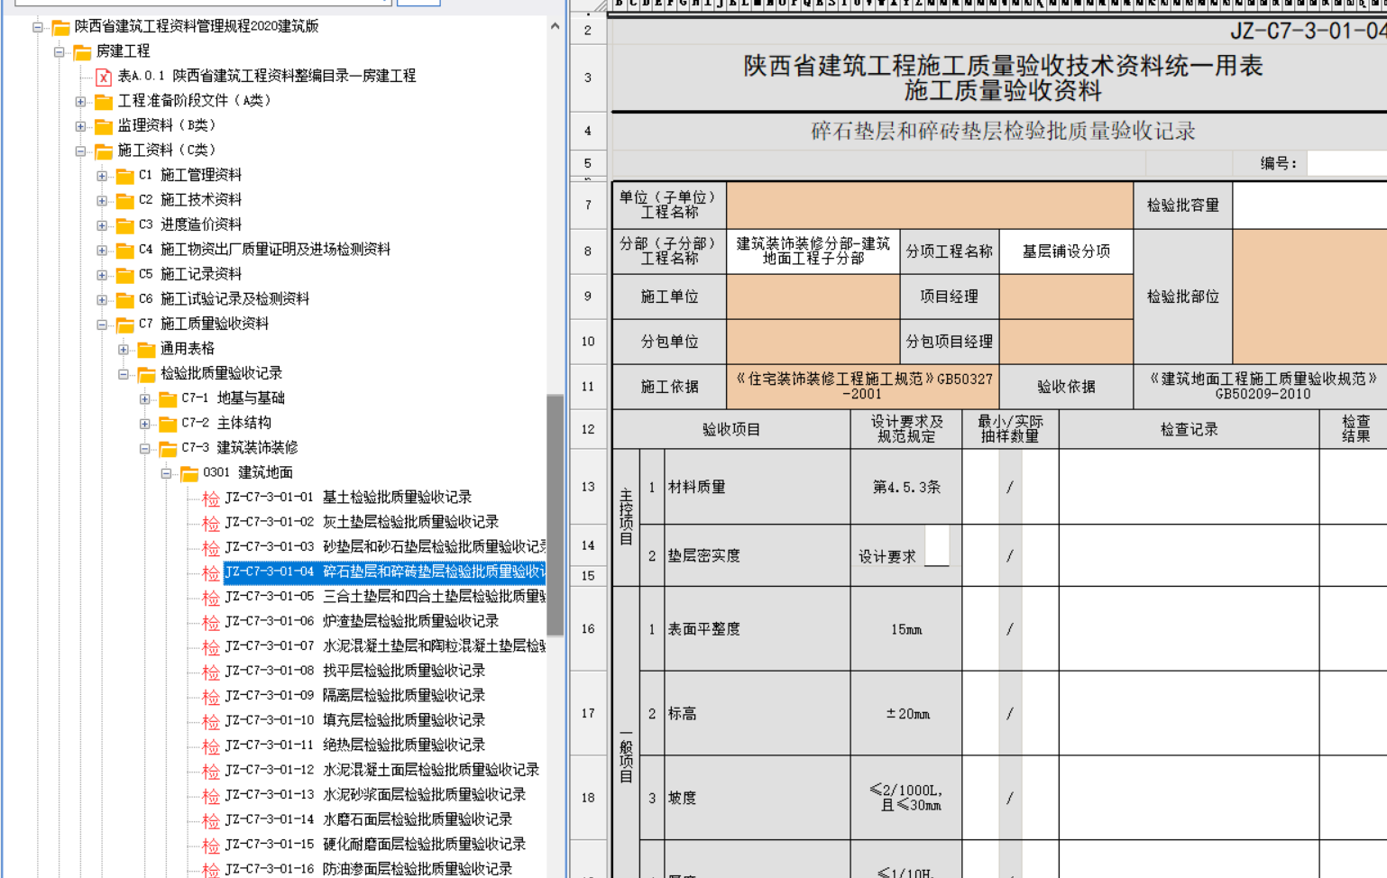Collapse the 陕西省建筑工程资料管理规程2020建筑版 root node

[x=38, y=27]
